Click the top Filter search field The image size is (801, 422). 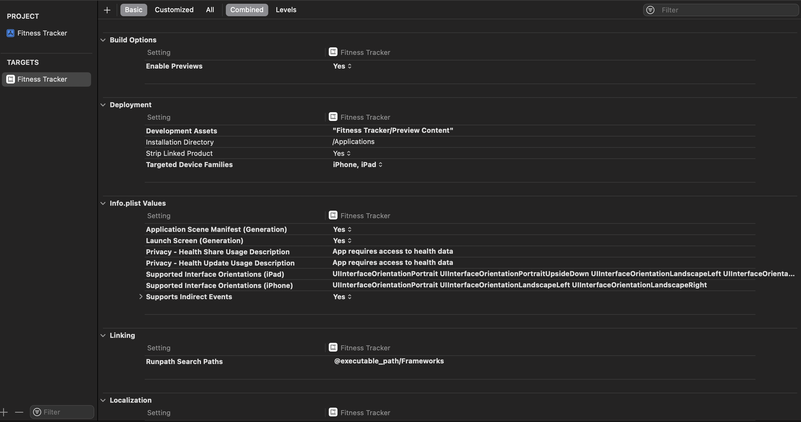[x=721, y=10]
